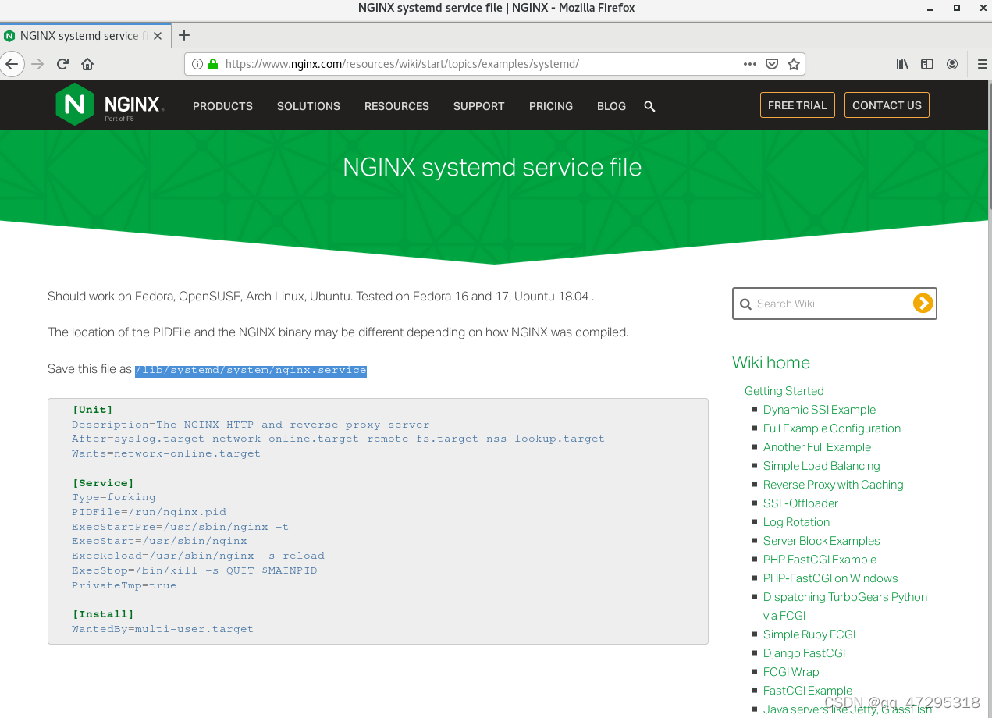
Task: Open Simple Ruby FCGI link
Action: [809, 634]
